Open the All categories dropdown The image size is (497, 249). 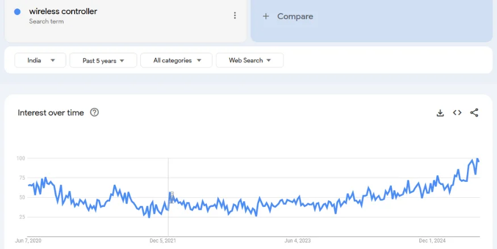pyautogui.click(x=177, y=60)
